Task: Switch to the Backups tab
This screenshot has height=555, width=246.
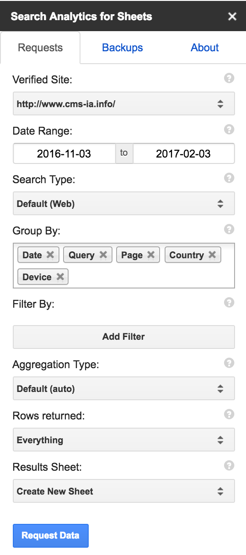Action: (123, 48)
